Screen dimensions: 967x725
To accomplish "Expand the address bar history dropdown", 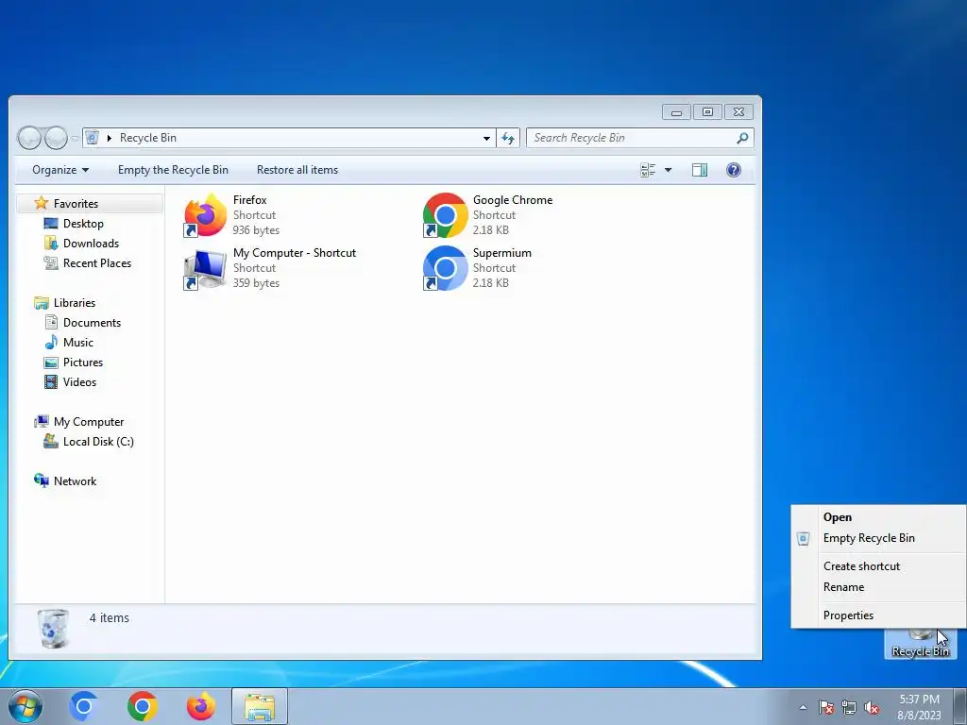I will pyautogui.click(x=486, y=138).
